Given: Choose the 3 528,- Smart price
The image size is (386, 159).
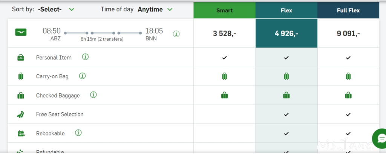Looking at the screenshot, I should click(x=224, y=34).
